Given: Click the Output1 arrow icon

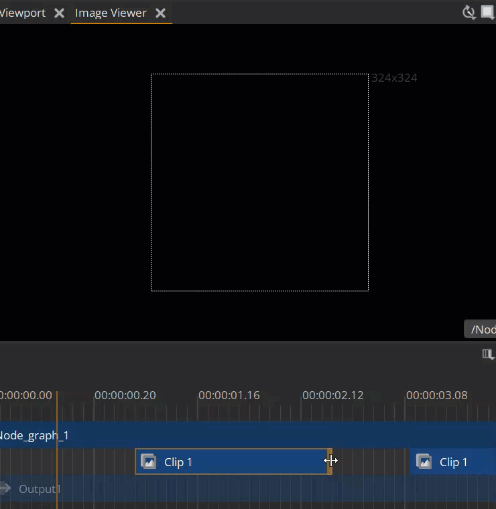Looking at the screenshot, I should click(6, 488).
